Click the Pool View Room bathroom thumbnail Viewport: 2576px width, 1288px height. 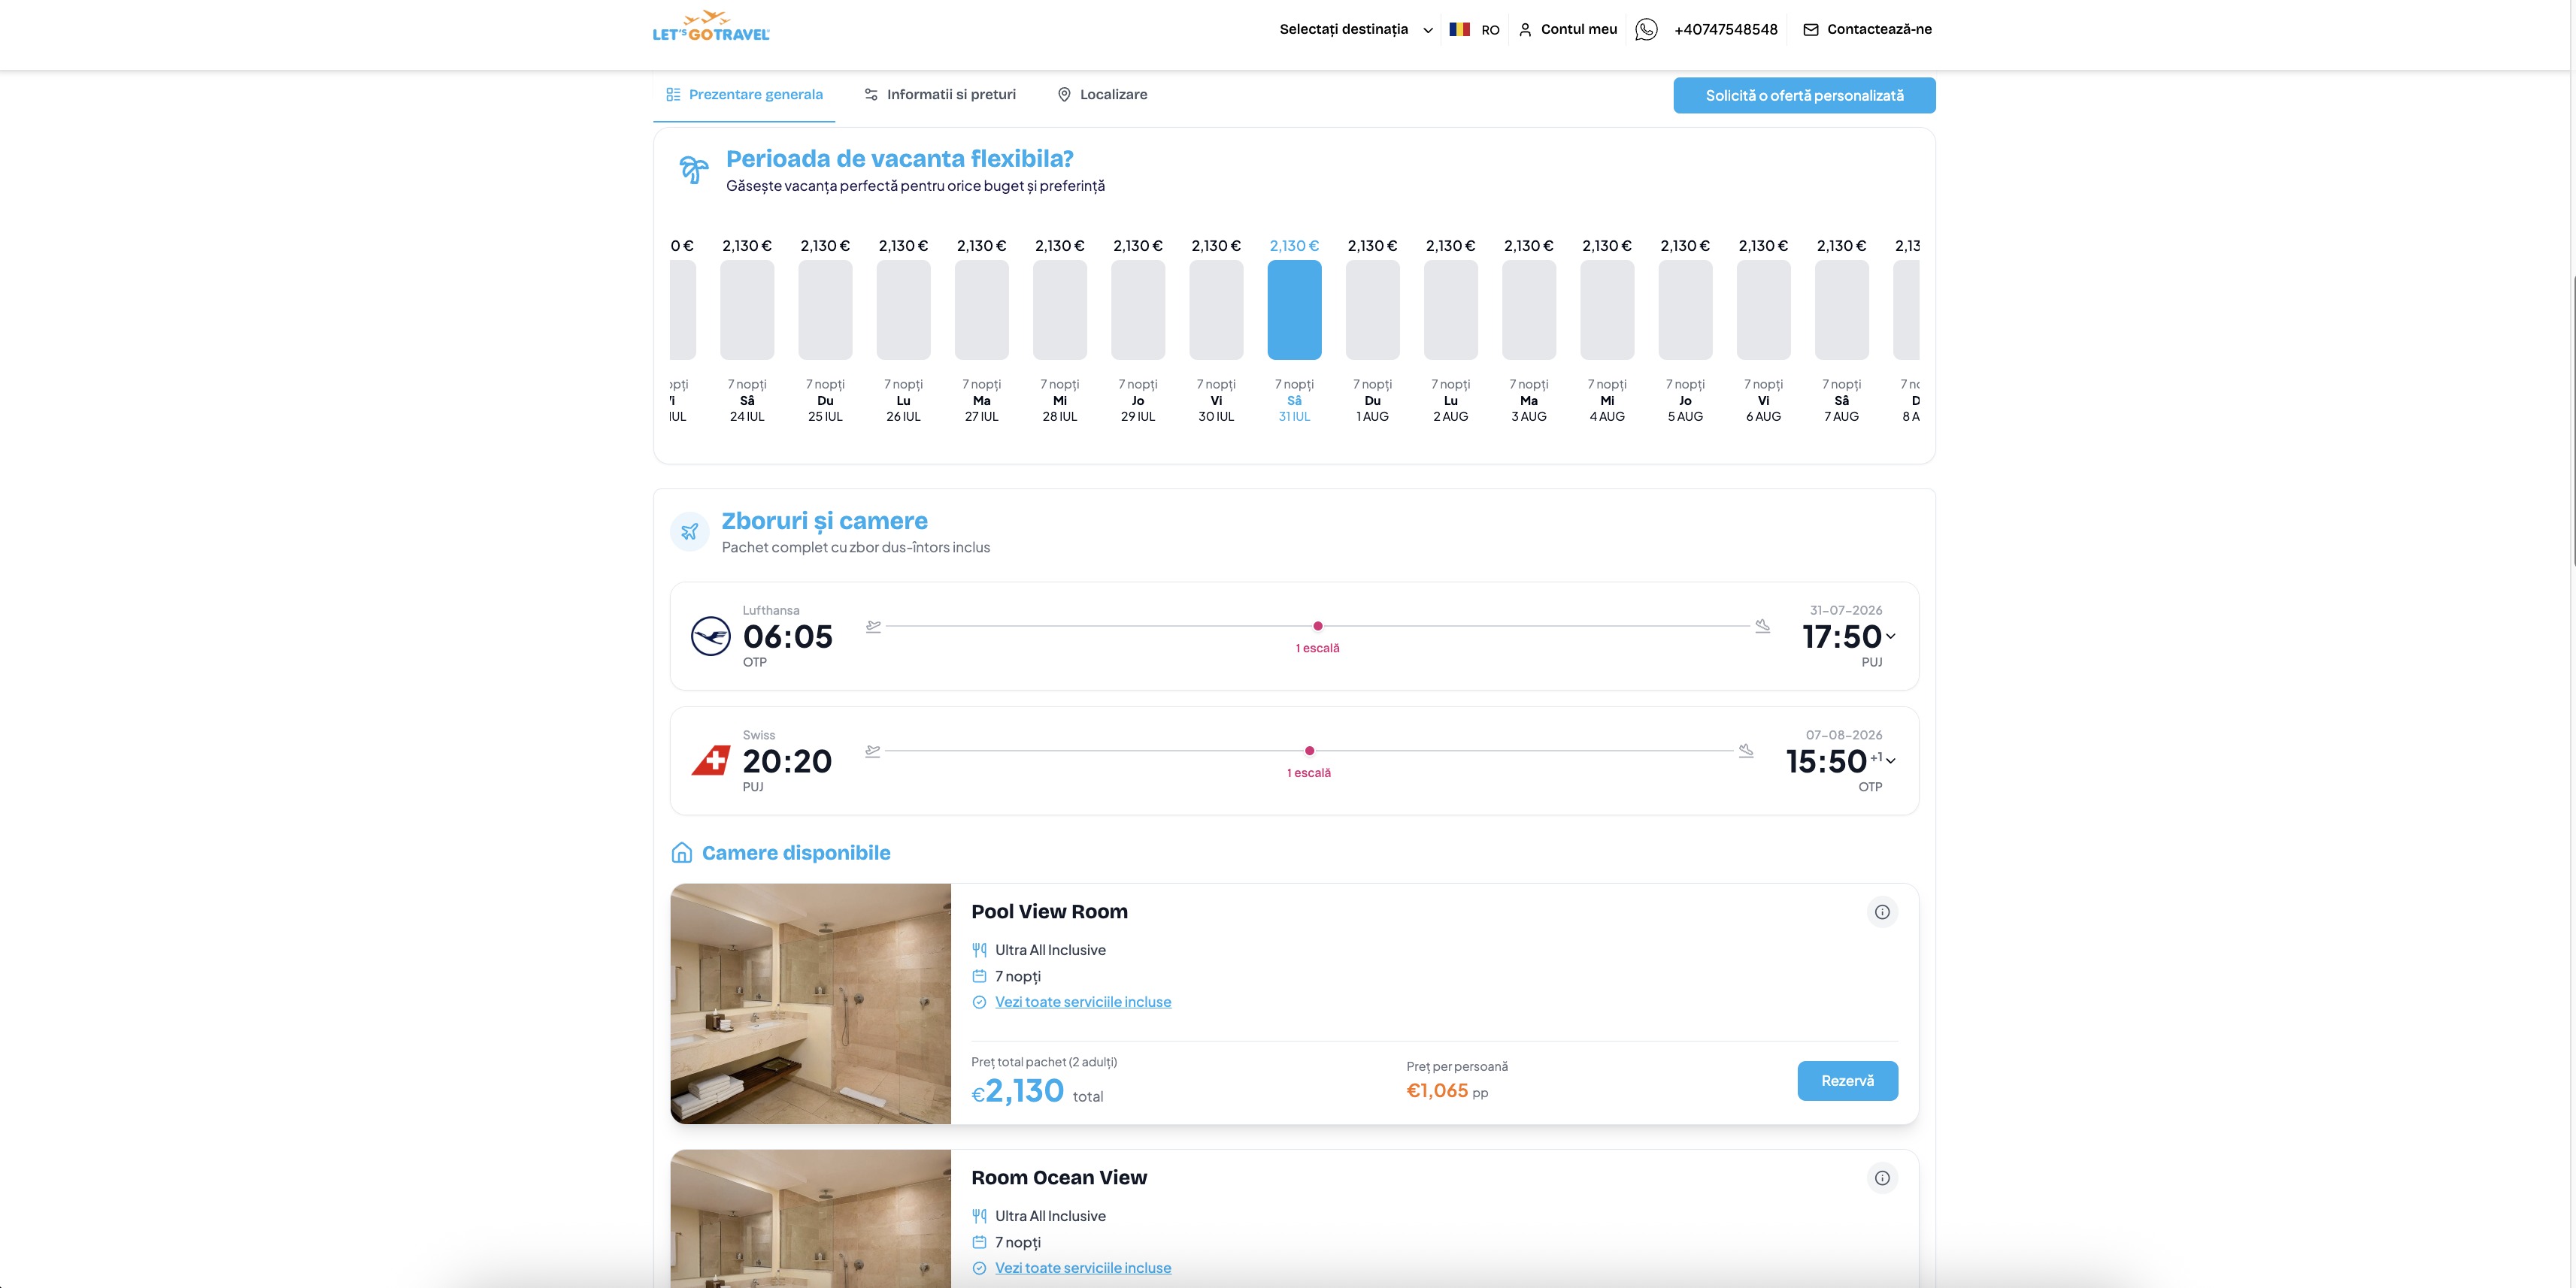[x=810, y=1003]
